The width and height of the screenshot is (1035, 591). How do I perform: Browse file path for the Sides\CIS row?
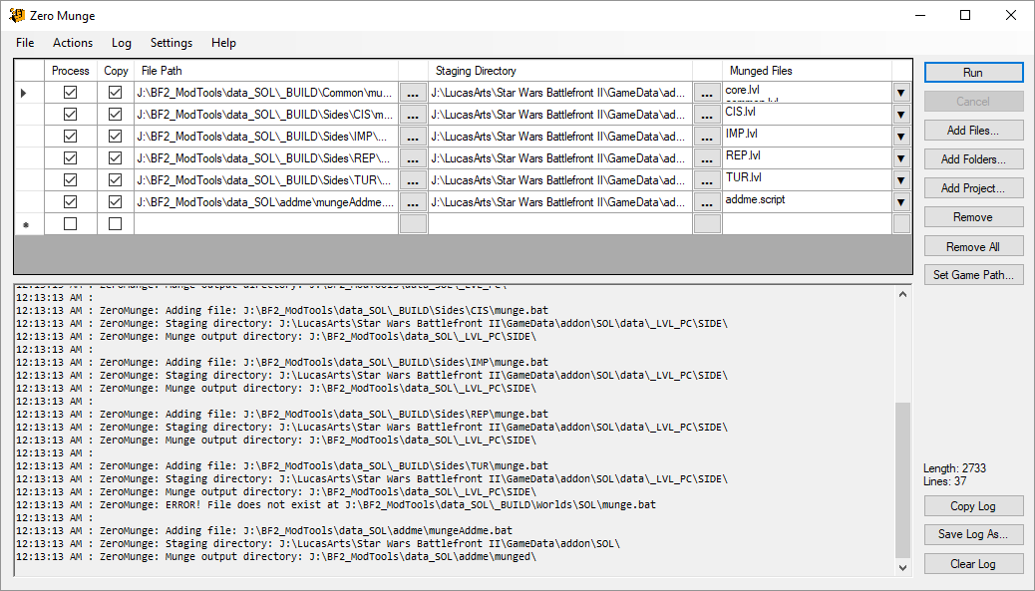point(413,115)
